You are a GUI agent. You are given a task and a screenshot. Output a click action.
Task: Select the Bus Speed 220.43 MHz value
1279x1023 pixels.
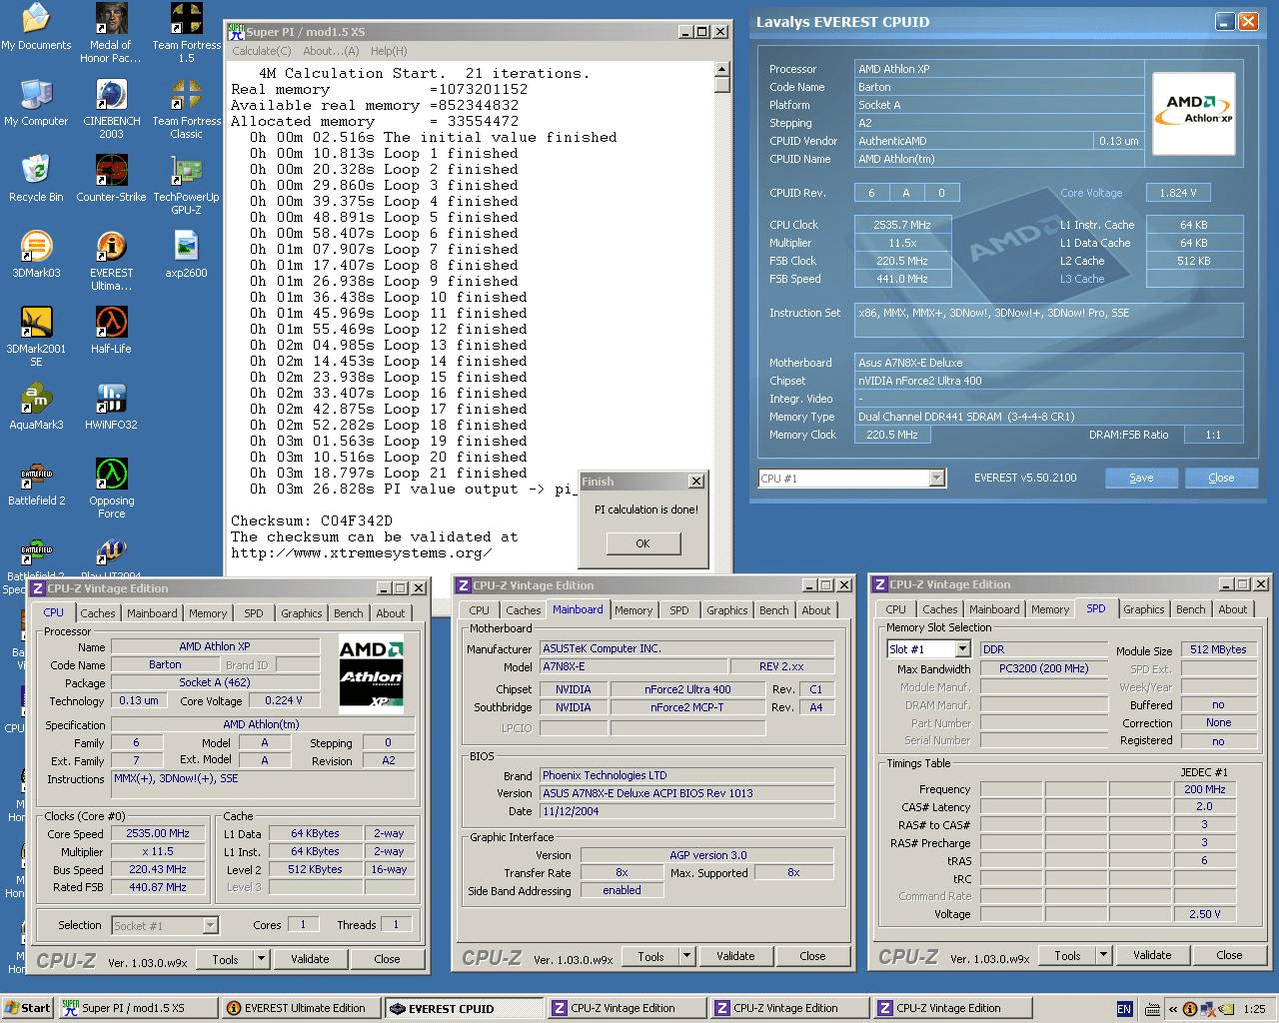tap(158, 869)
